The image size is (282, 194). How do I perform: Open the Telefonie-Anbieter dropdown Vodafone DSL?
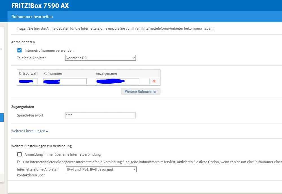(x=100, y=58)
